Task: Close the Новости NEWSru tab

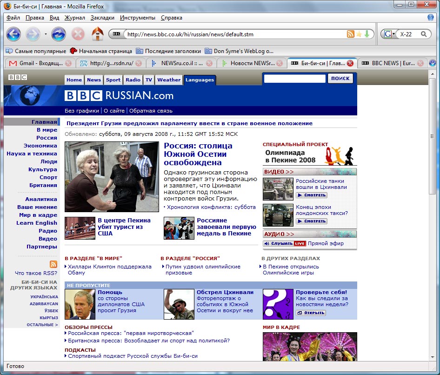Action: click(280, 63)
